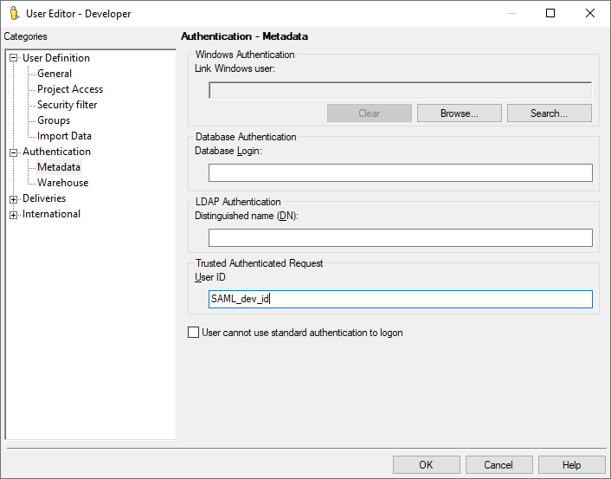The height and width of the screenshot is (479, 611).
Task: Collapse the Authentication tree node
Action: (x=14, y=152)
